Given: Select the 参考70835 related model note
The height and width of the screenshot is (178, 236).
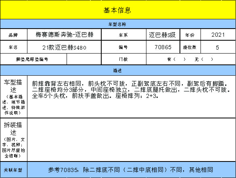Looking at the screenshot, I should 130,170.
